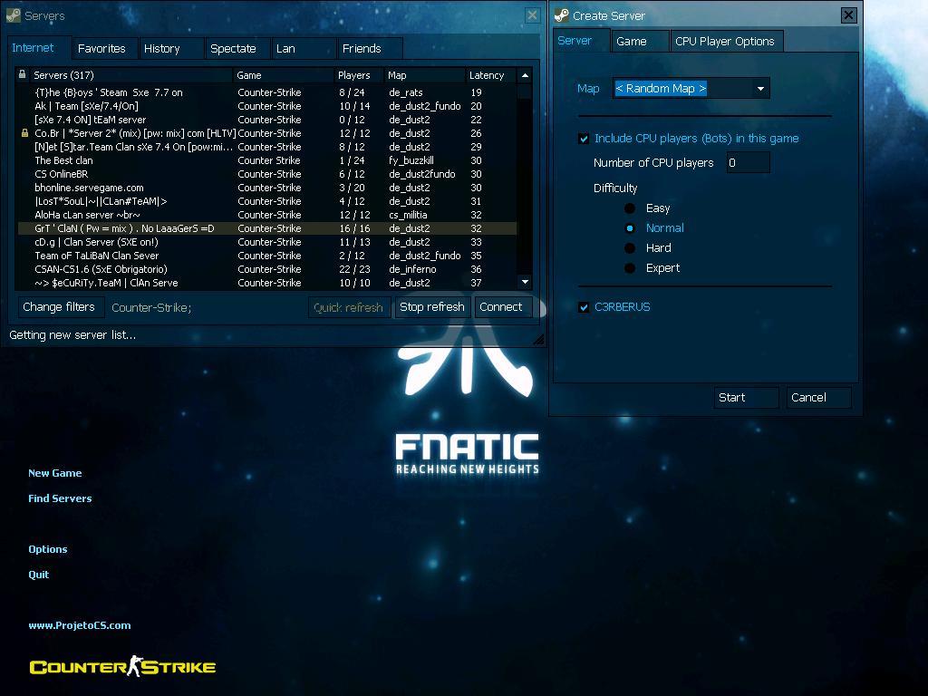
Task: Select |LosT*SouL|~||CLan#TeAM|> row
Action: point(267,201)
